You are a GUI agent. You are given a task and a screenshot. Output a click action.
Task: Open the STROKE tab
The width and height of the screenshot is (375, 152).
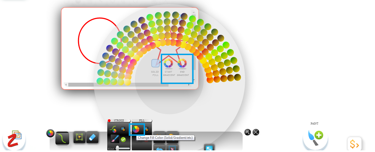click(x=119, y=121)
